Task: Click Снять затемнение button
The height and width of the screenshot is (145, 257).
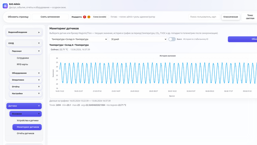Action: (x=50, y=17)
